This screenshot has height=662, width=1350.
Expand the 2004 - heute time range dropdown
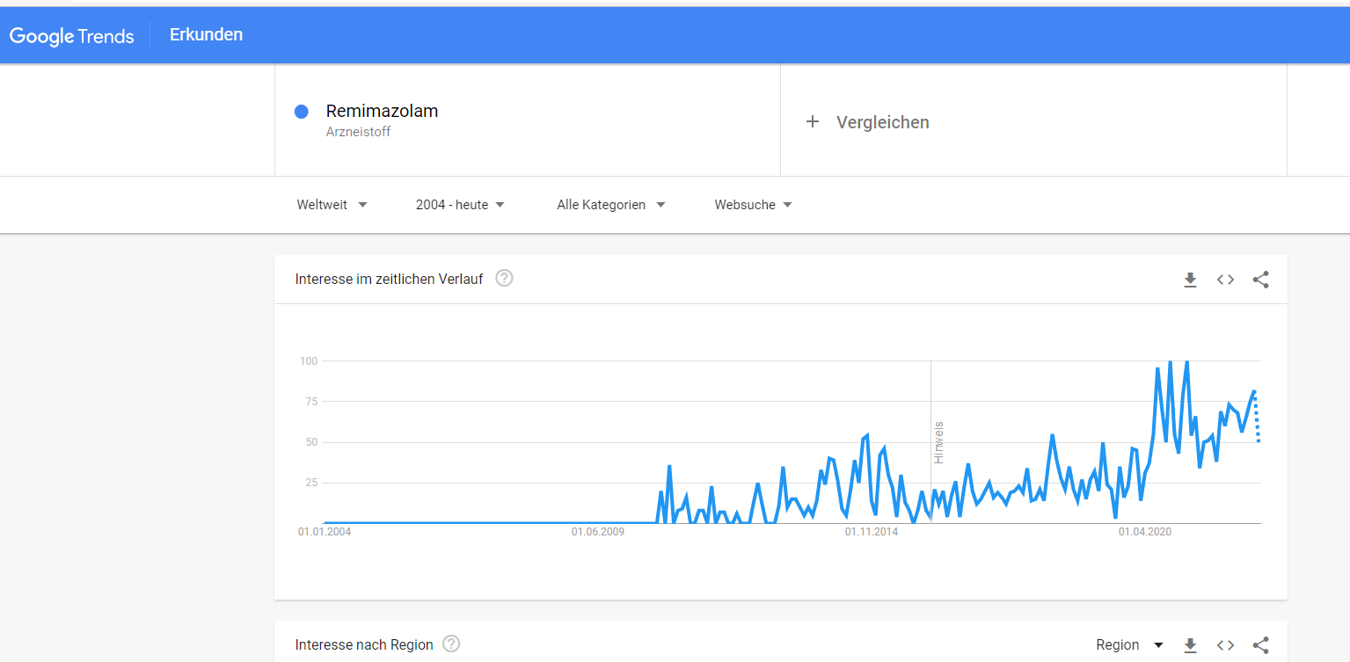coord(460,205)
